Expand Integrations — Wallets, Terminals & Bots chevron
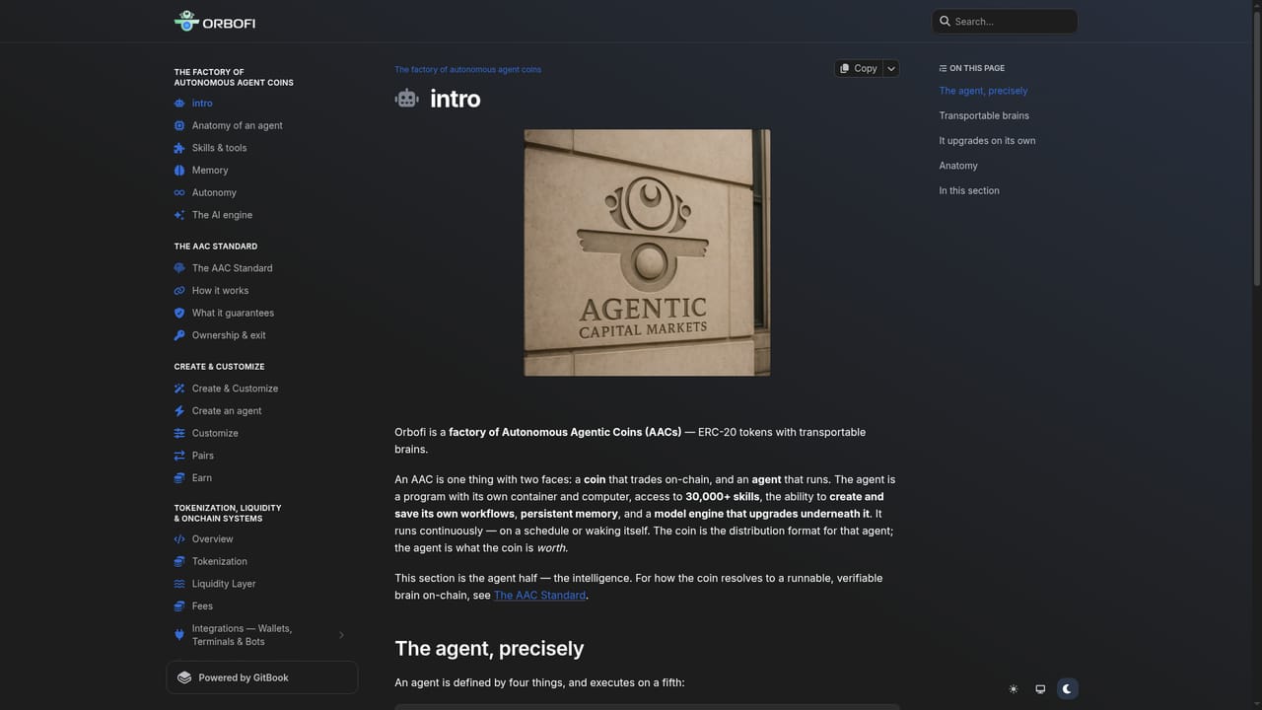The image size is (1262, 710). [341, 635]
